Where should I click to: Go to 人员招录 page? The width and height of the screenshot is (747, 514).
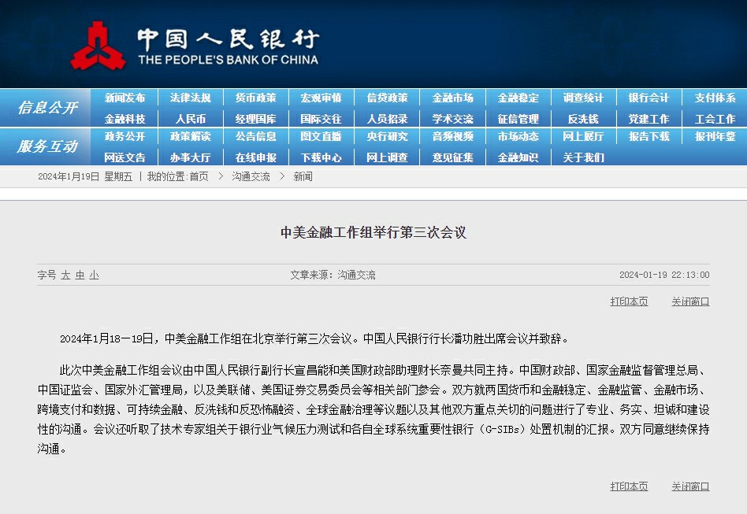(x=388, y=119)
